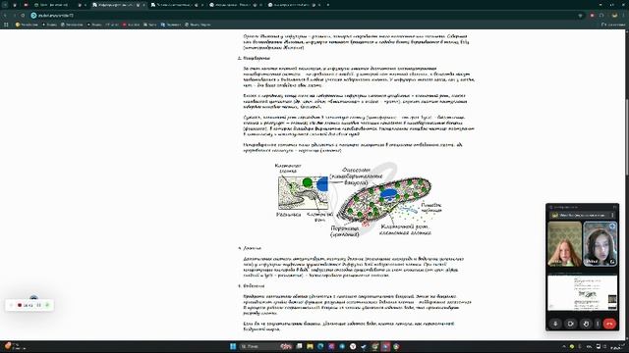Switch to the second browser tab
The width and height of the screenshot is (629, 353).
118,5
